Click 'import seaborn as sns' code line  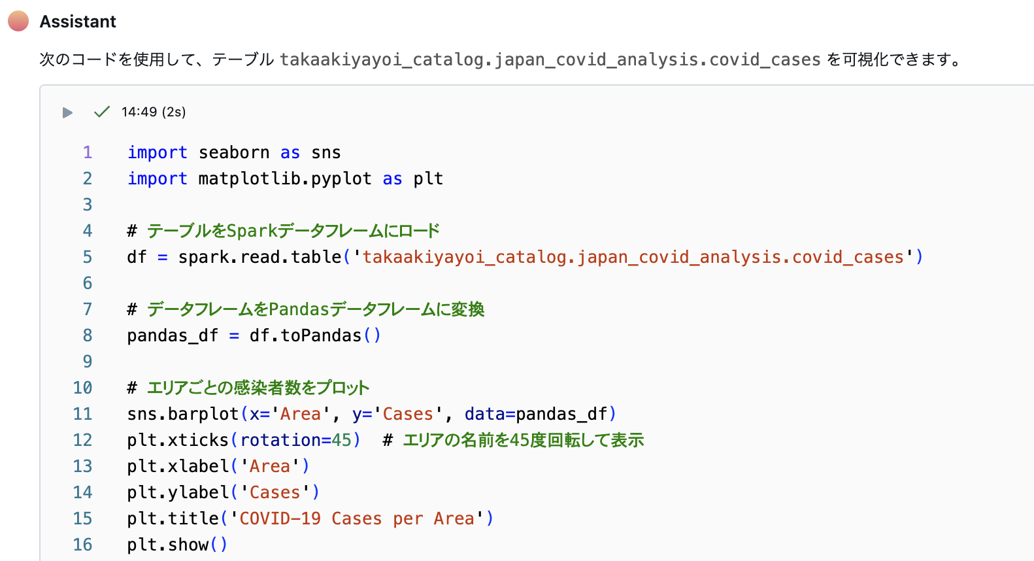pyautogui.click(x=234, y=152)
